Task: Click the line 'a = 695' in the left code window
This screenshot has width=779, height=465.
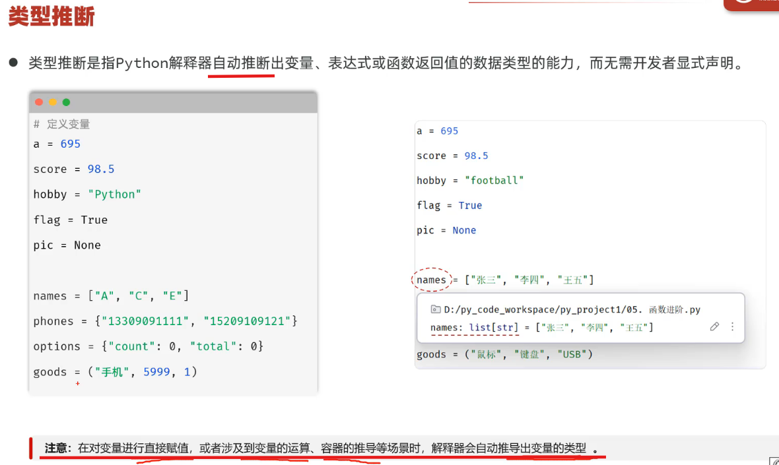Action: point(57,144)
